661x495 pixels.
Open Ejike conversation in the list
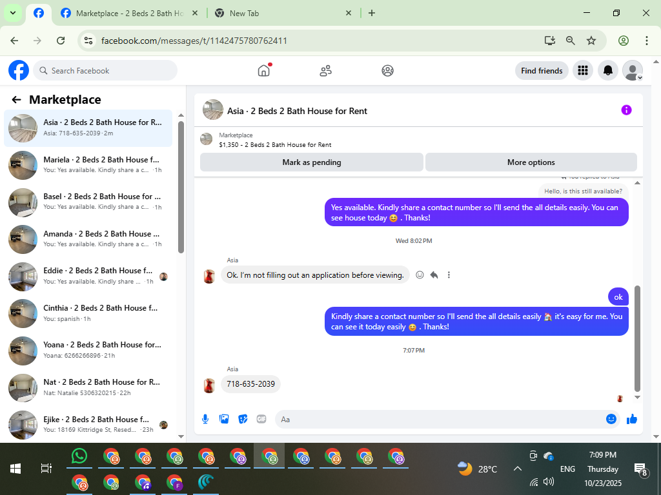pyautogui.click(x=88, y=424)
